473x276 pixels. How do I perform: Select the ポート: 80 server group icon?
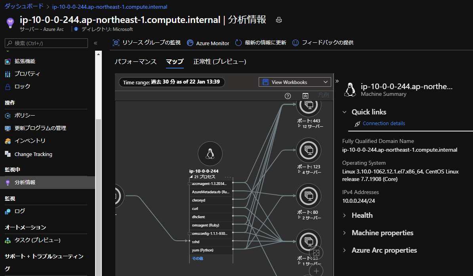(309, 196)
